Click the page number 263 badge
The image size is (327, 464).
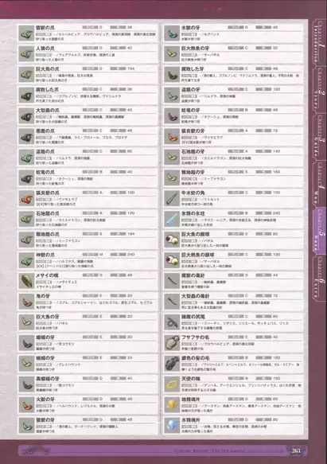(x=296, y=450)
